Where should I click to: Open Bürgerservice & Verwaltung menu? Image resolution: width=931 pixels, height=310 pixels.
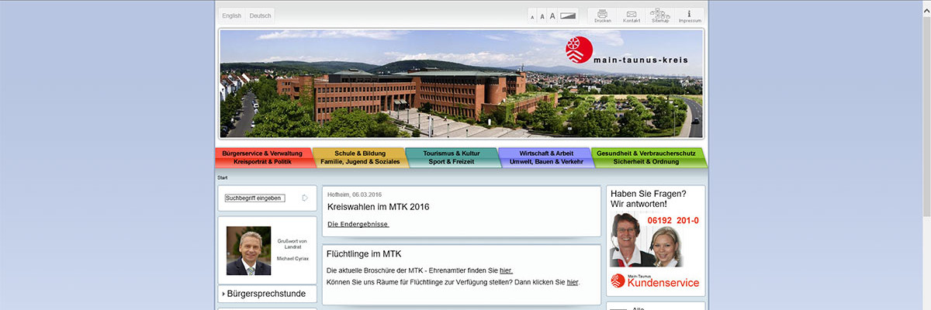(x=262, y=153)
